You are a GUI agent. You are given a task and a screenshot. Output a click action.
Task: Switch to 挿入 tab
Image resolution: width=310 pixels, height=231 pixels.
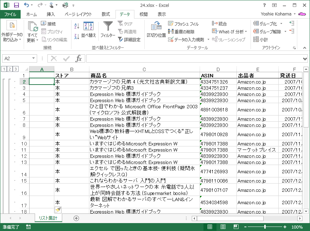(x=51, y=14)
